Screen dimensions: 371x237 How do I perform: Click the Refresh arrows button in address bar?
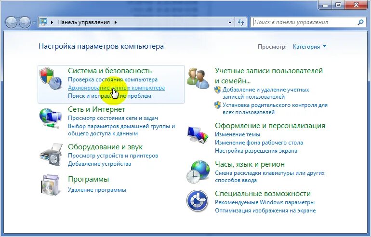click(x=241, y=22)
